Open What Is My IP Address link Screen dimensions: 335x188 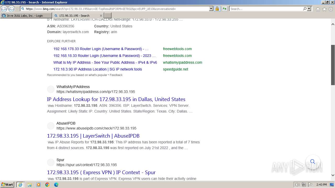(105, 62)
